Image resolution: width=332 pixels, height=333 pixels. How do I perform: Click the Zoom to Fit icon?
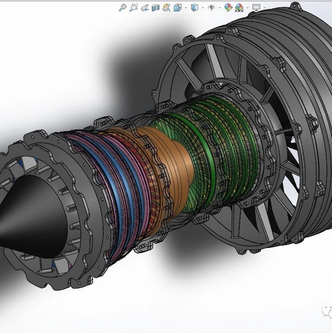tap(123, 8)
